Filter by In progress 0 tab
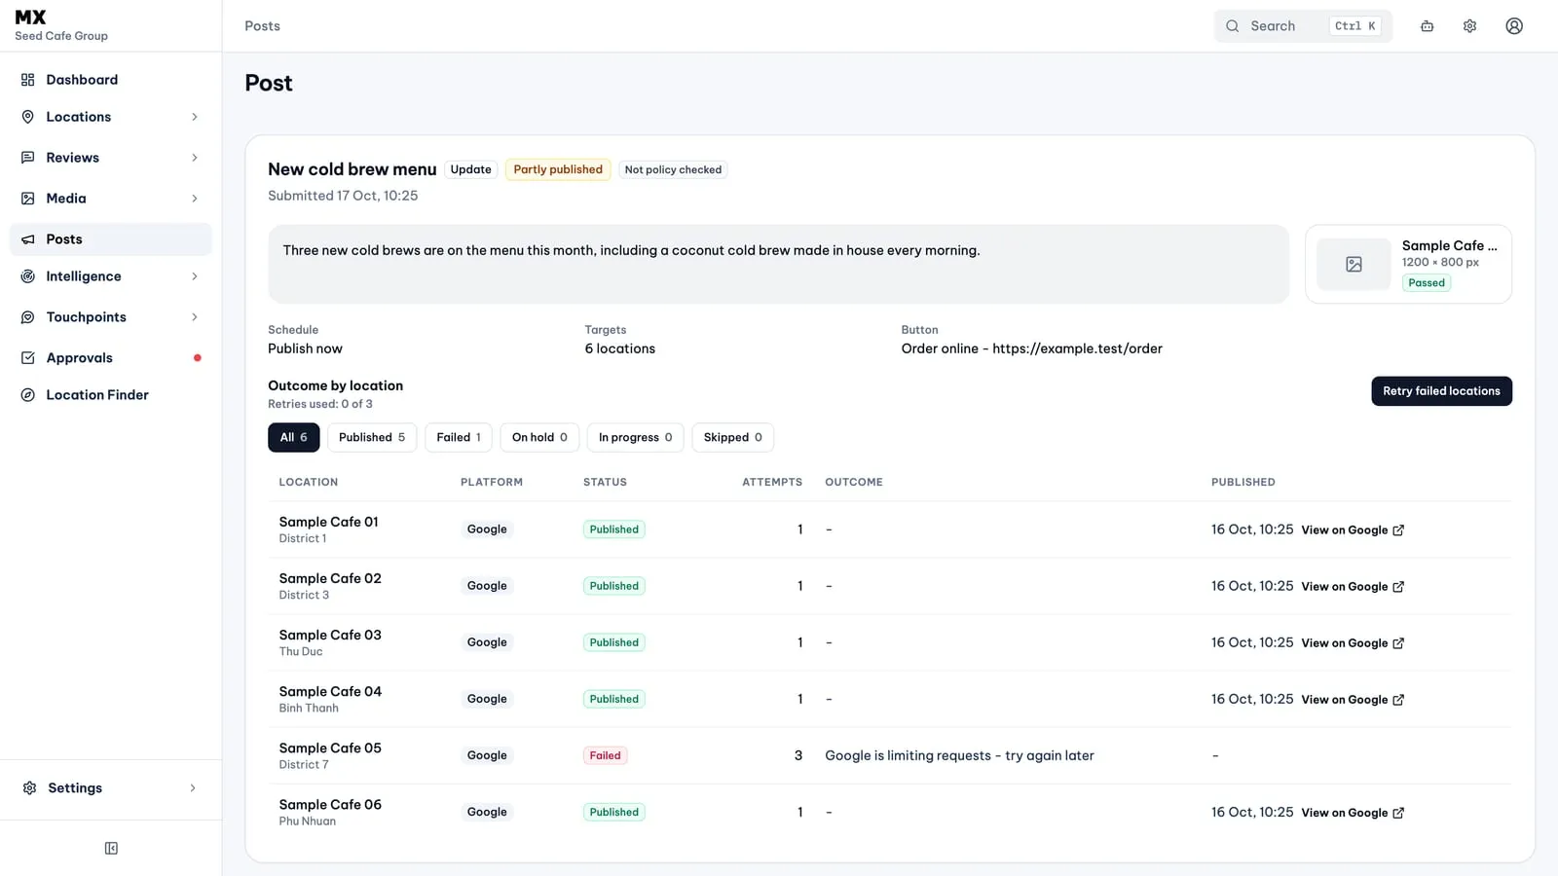Viewport: 1558px width, 876px height. [636, 438]
